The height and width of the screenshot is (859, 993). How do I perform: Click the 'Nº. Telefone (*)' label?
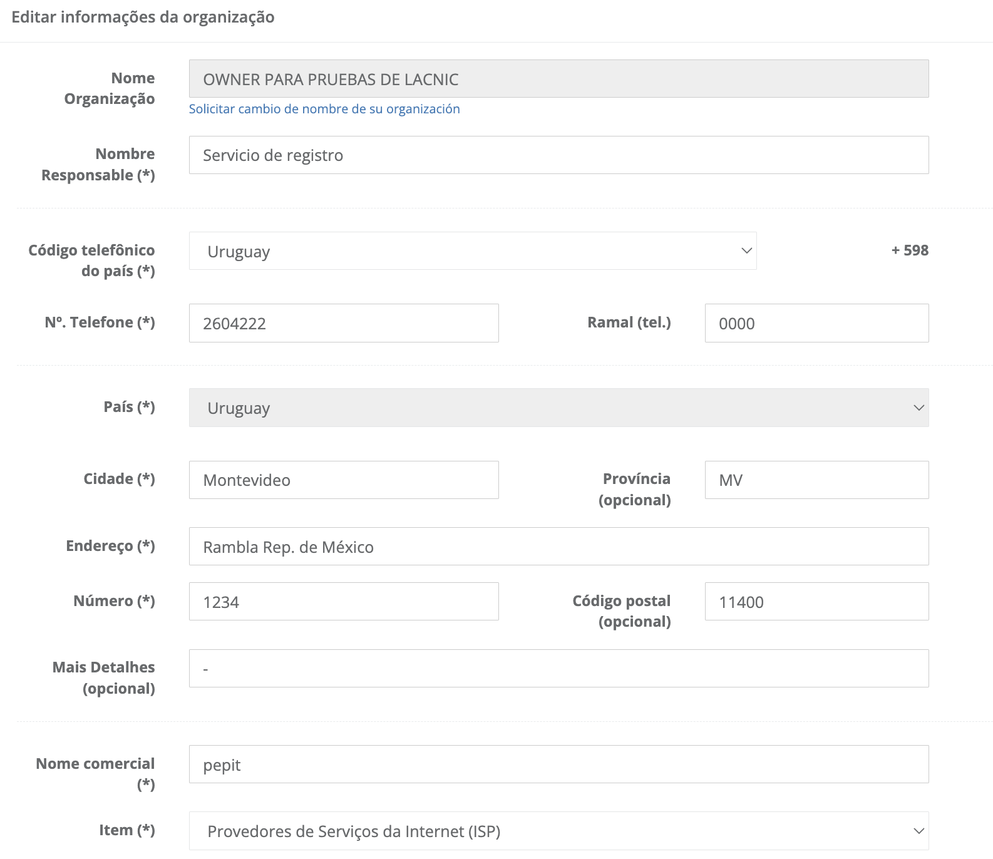[100, 322]
